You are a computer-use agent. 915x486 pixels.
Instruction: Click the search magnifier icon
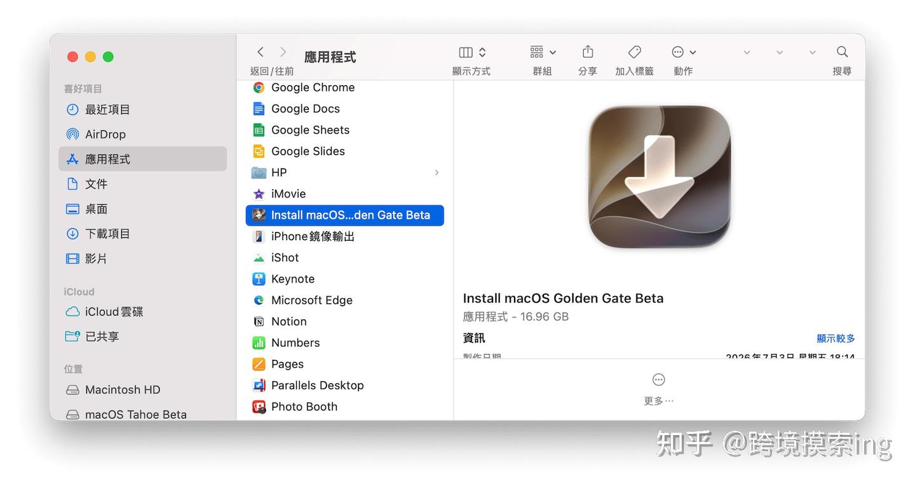[843, 52]
